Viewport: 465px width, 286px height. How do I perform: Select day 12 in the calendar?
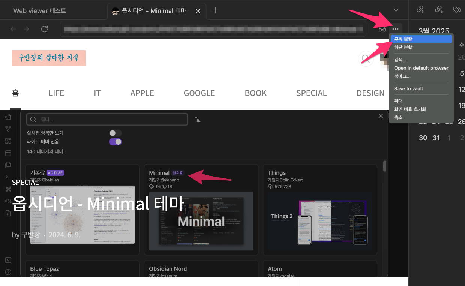click(462, 89)
